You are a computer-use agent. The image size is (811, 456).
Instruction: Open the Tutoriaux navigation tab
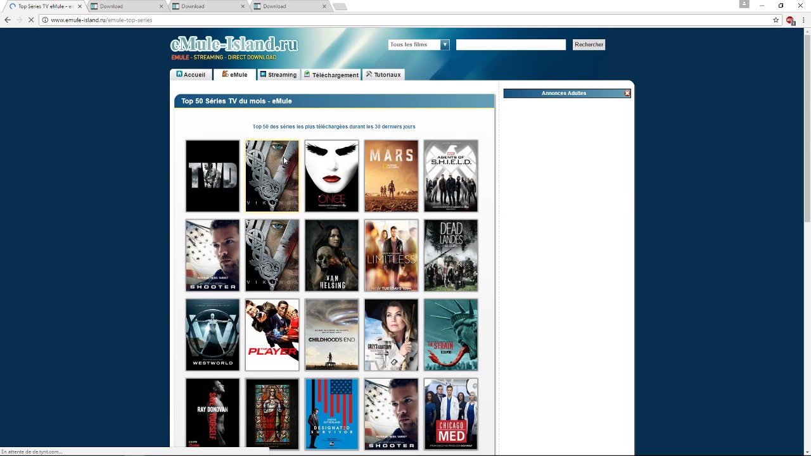(383, 75)
